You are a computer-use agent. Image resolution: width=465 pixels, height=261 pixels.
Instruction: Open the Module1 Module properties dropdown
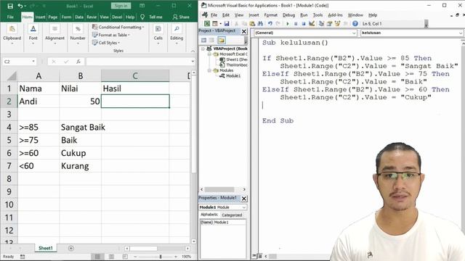[x=244, y=207]
